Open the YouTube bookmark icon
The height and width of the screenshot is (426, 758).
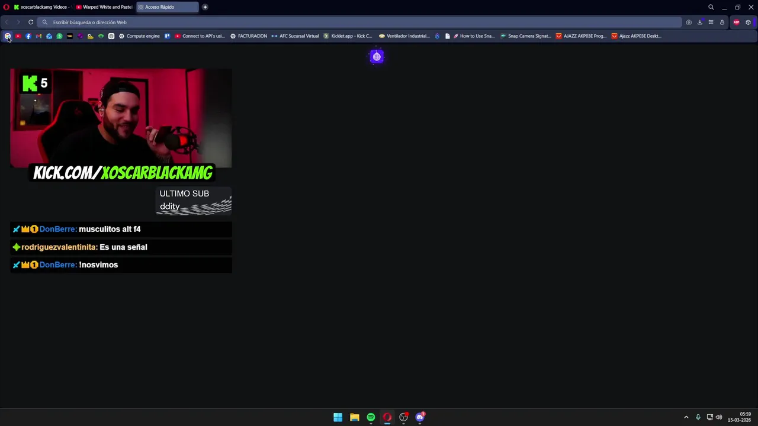tap(18, 36)
